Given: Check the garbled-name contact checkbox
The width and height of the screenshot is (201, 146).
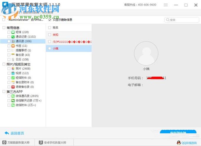Looking at the screenshot, I should coord(50,42).
